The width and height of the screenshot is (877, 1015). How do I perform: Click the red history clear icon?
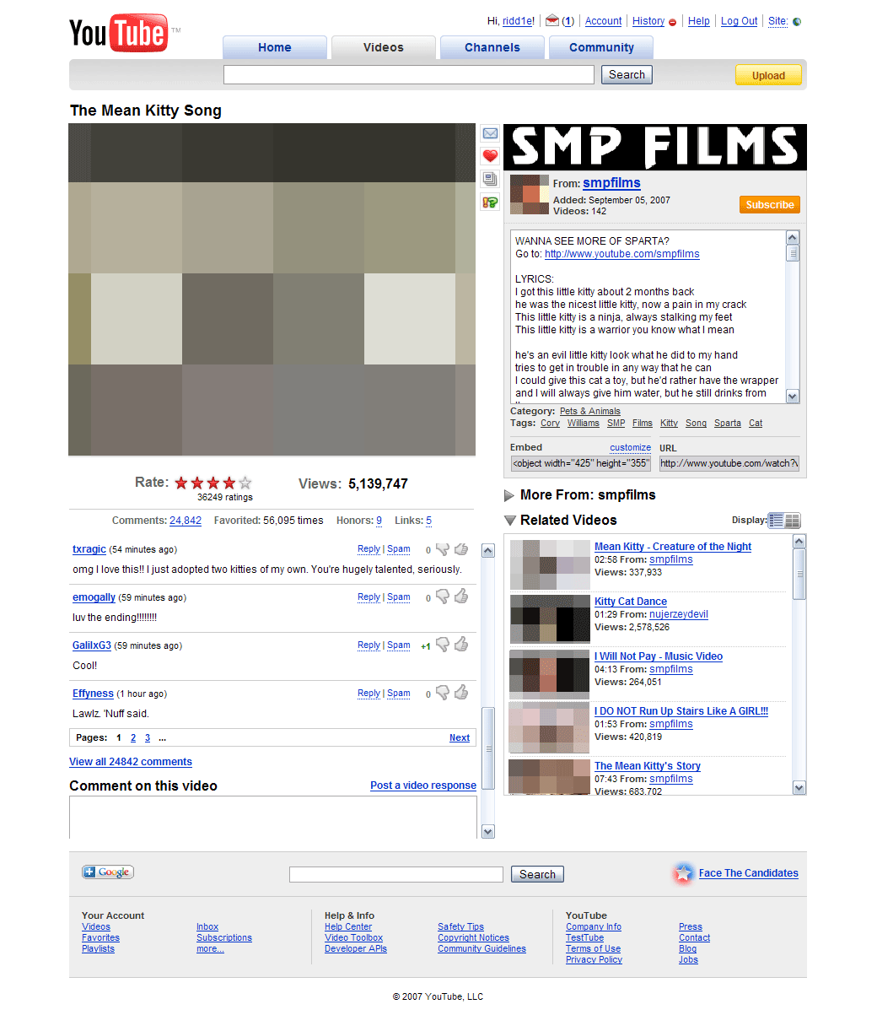click(672, 22)
